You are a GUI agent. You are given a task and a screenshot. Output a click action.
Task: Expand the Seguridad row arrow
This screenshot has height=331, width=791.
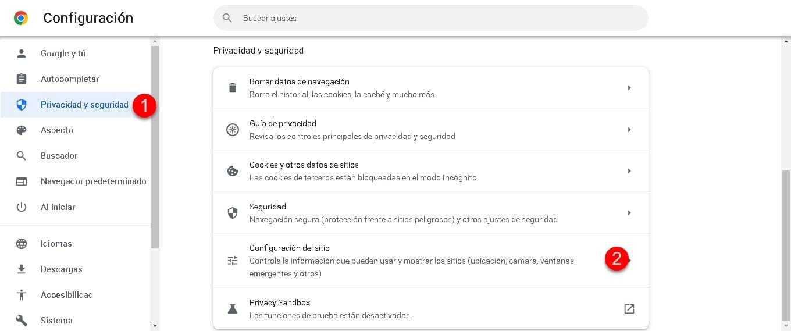click(629, 213)
